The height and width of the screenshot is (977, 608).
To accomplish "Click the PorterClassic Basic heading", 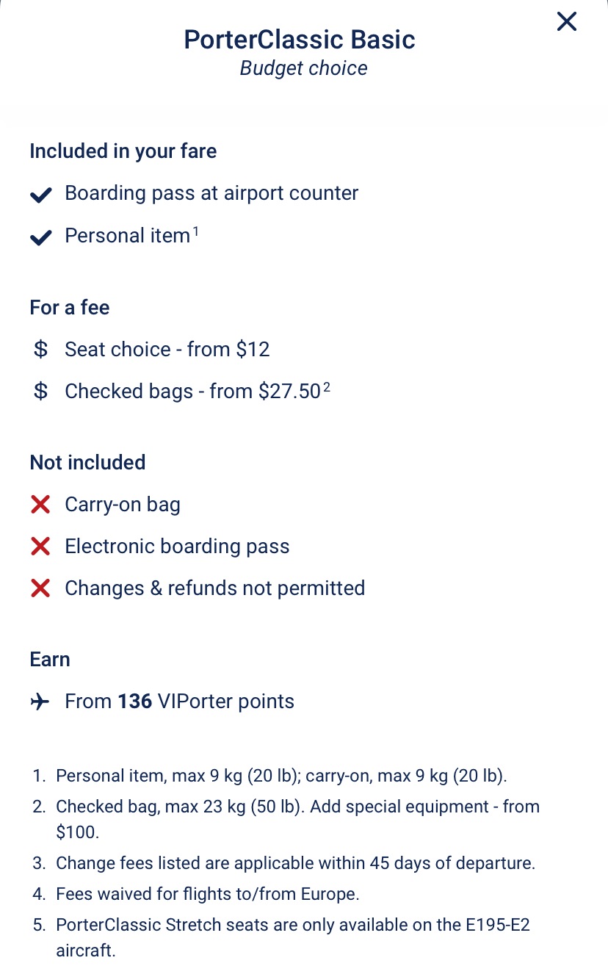I will click(x=300, y=40).
